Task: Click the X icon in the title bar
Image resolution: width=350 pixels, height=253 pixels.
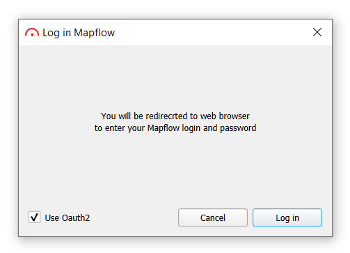Action: pyautogui.click(x=317, y=32)
